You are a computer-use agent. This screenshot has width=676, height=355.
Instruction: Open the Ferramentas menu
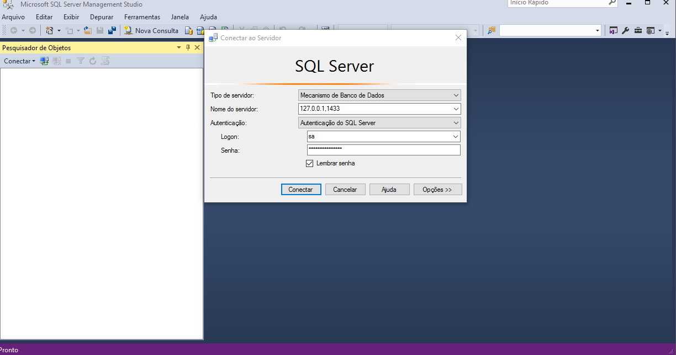(142, 17)
